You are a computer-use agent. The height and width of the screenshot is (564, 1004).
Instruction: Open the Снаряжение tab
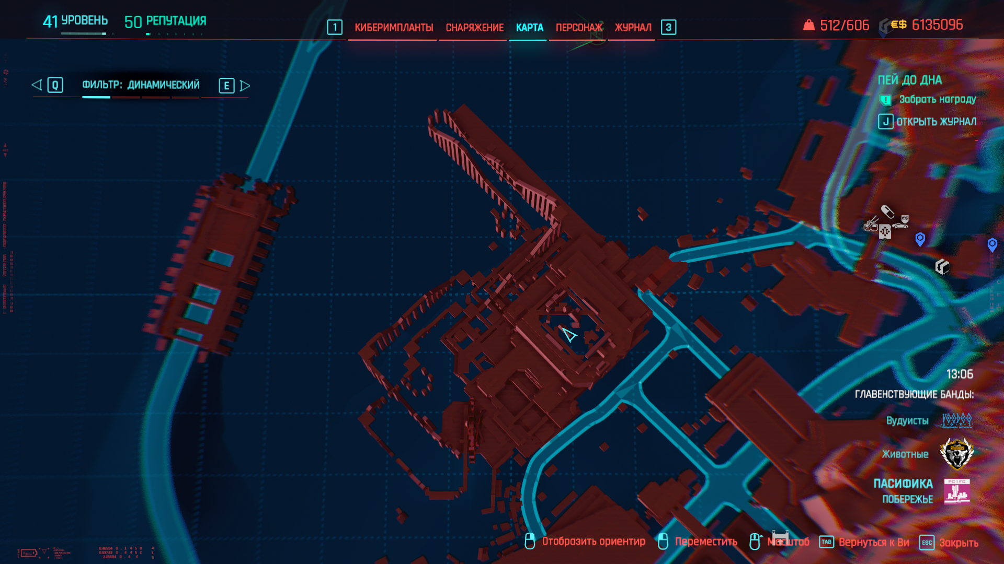(x=474, y=27)
